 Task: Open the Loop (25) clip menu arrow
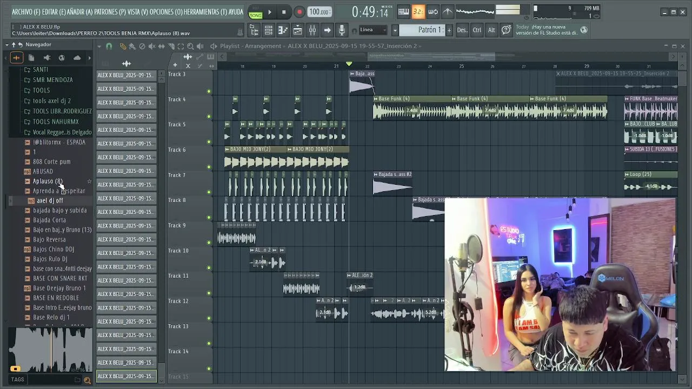point(627,175)
